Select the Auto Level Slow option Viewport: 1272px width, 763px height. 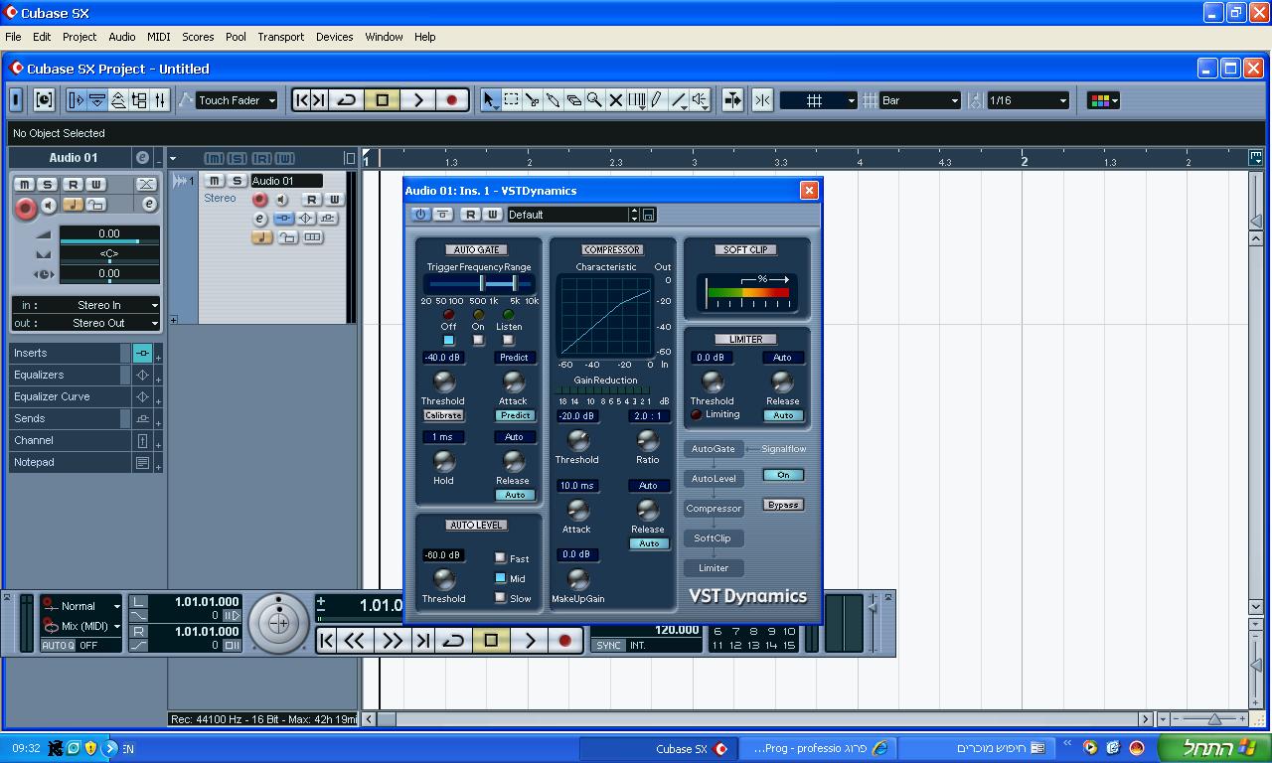(x=500, y=598)
